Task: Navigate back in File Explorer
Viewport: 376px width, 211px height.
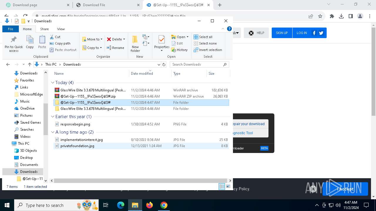Action: point(8,64)
